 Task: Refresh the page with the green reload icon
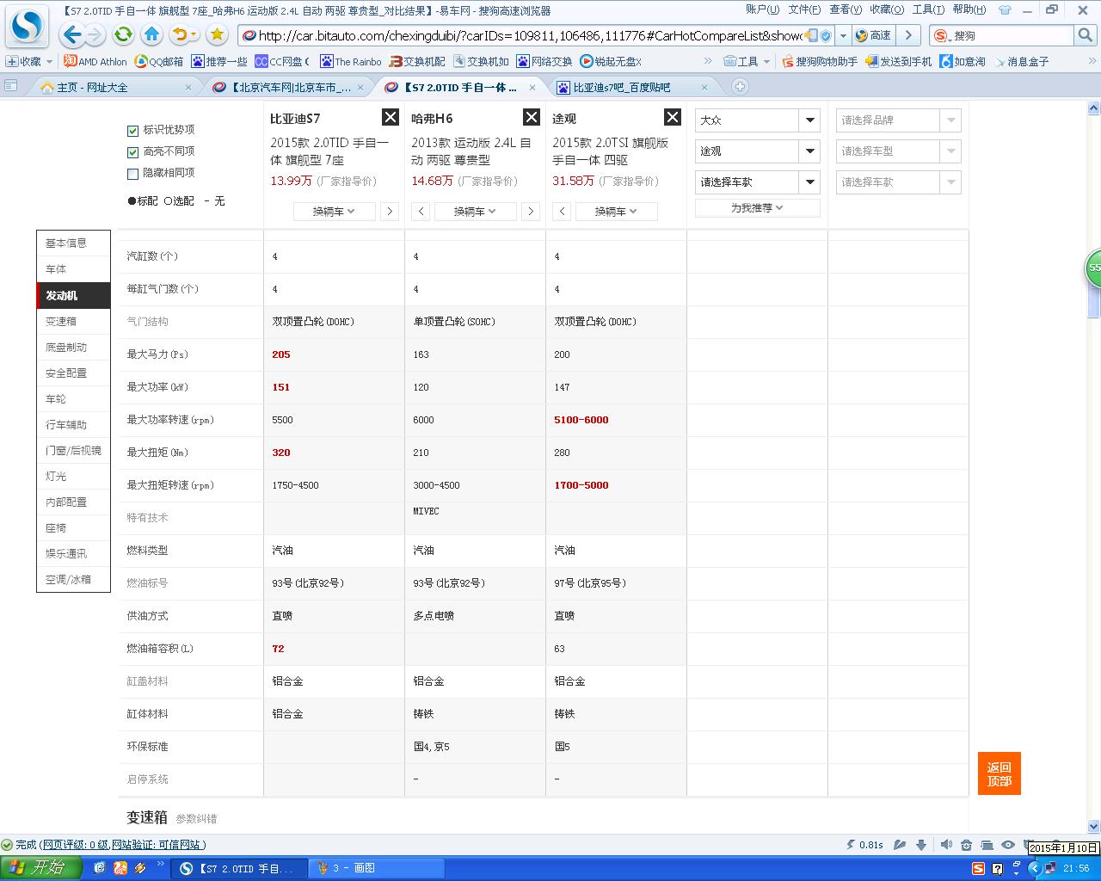124,35
